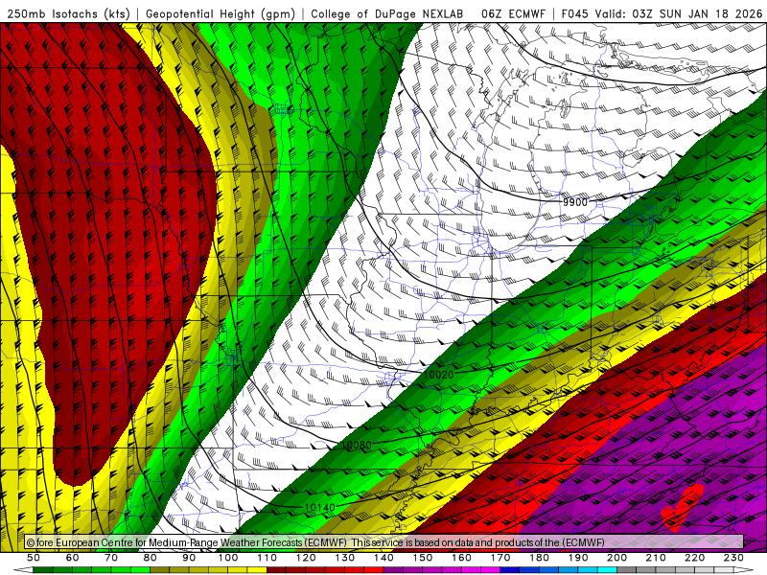Click the legend value 180
Screen dimensions: 767x575
click(539, 558)
